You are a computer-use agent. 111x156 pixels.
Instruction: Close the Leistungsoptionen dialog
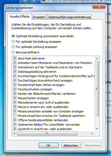(x=99, y=6)
